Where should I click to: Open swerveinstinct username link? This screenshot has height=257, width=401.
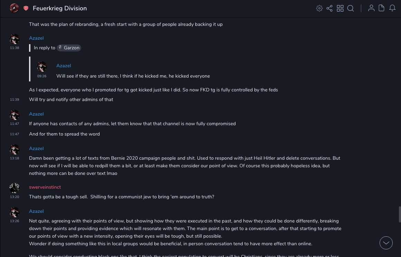point(45,187)
